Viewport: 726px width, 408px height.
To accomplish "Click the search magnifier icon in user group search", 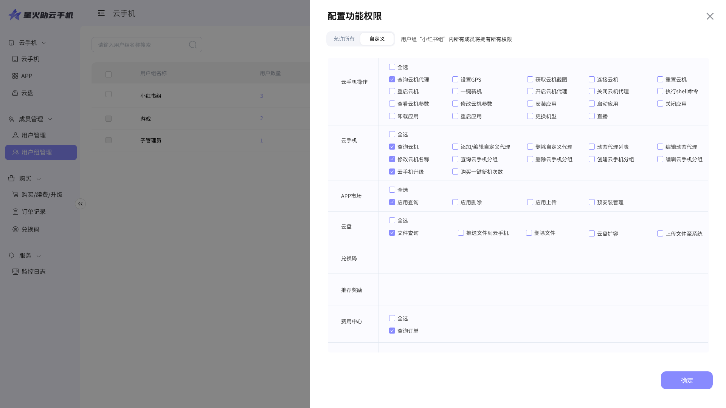I will click(x=193, y=45).
